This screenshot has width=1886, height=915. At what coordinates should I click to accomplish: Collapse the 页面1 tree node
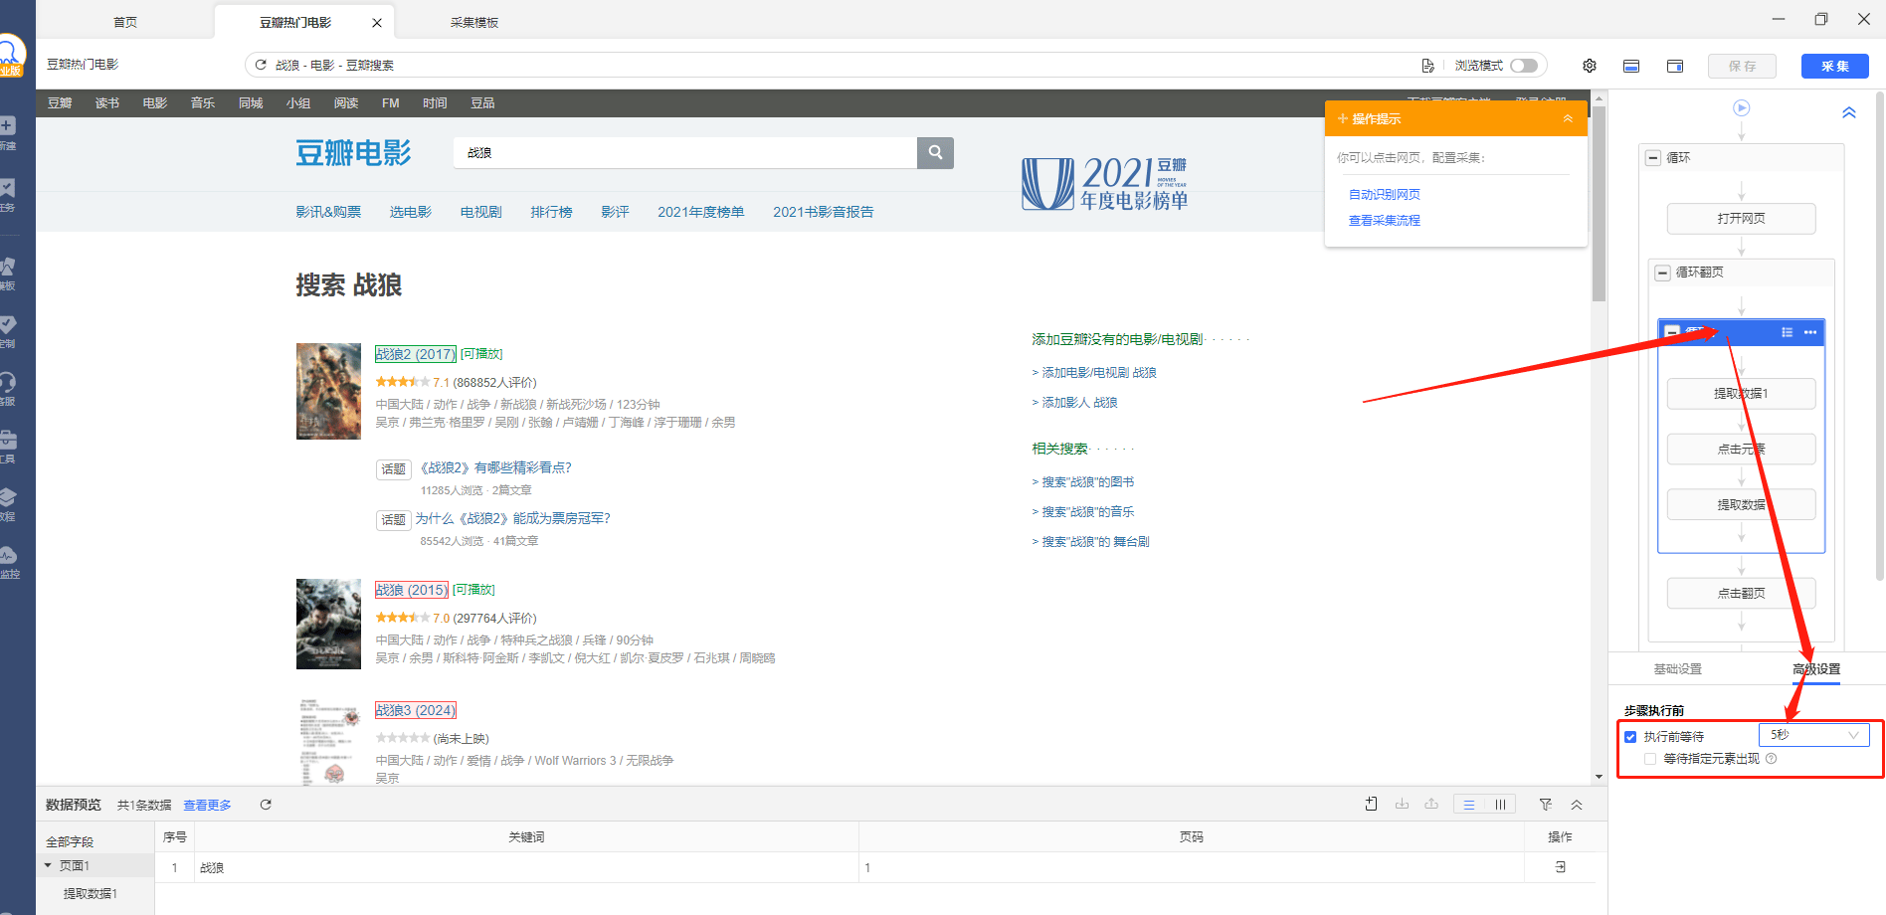coord(48,865)
